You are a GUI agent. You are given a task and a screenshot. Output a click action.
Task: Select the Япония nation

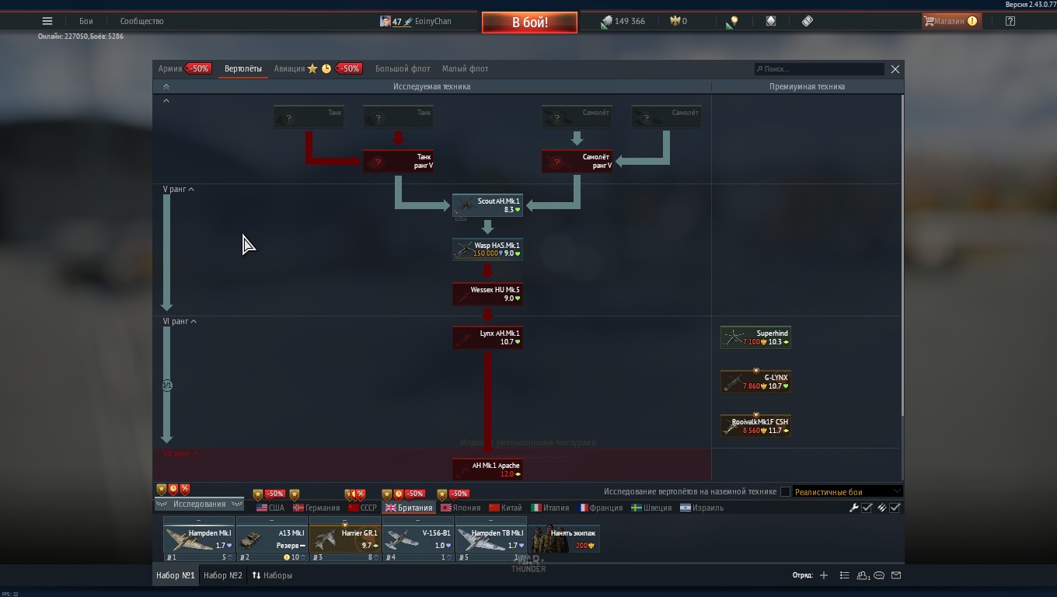click(460, 508)
